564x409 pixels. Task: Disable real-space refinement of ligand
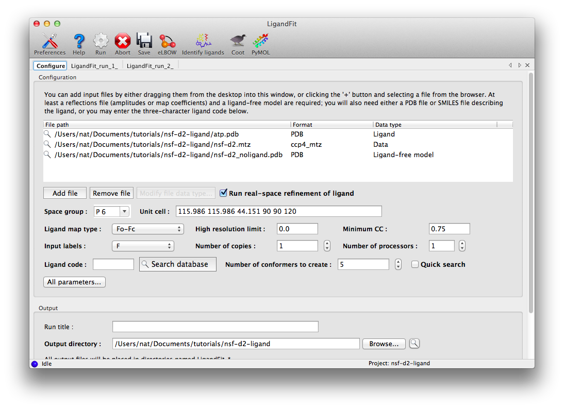tap(223, 193)
